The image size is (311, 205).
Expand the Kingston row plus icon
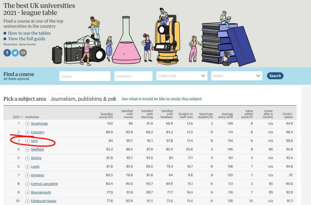pos(27,175)
